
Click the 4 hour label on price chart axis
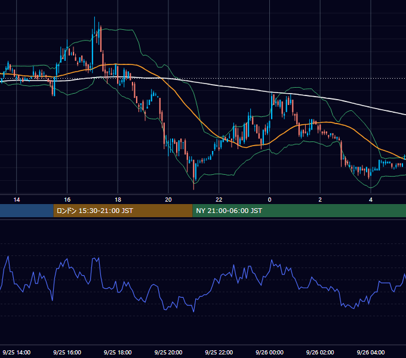pos(371,200)
